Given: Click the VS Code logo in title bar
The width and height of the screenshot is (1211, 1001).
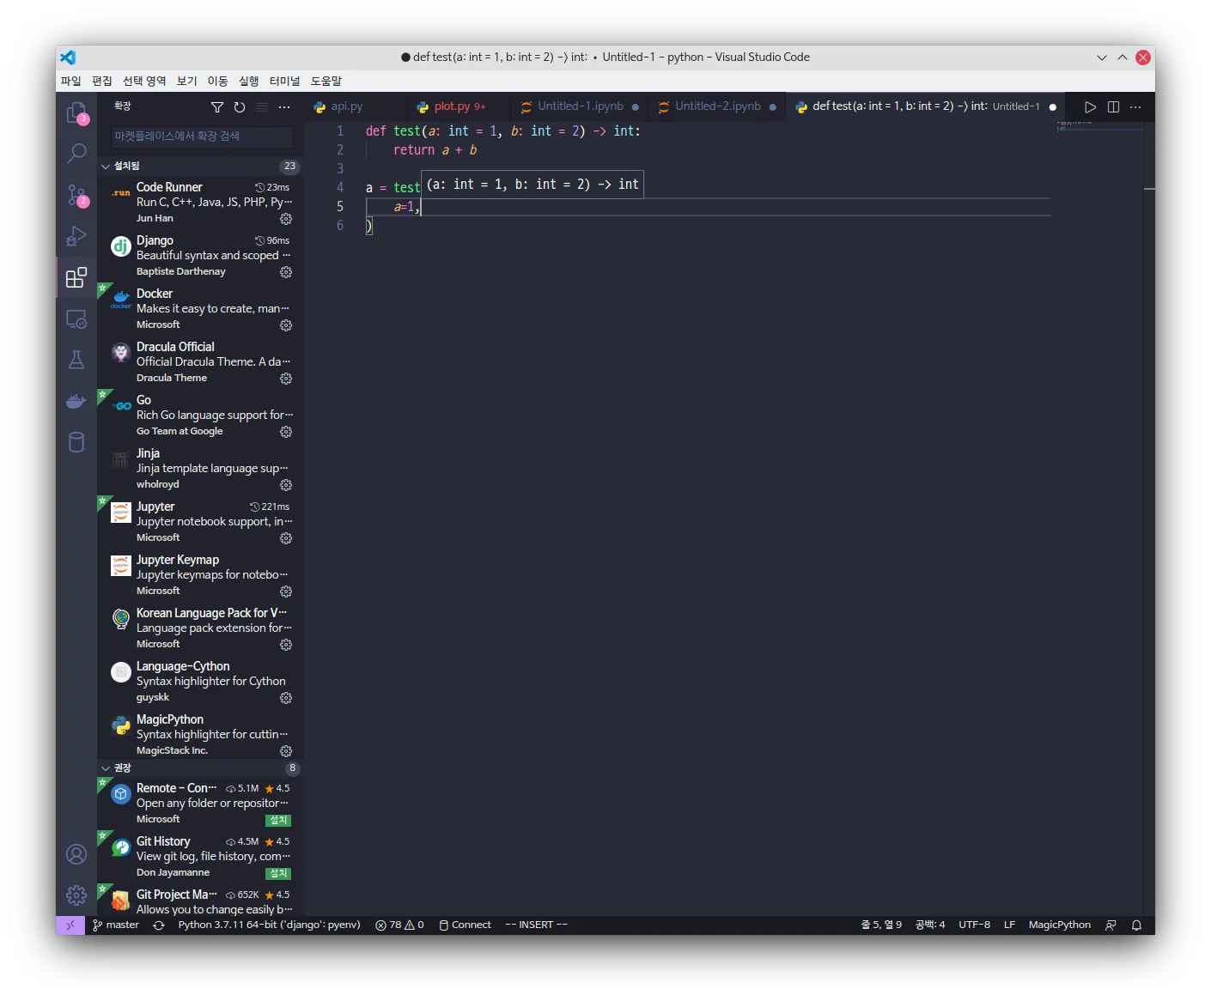Looking at the screenshot, I should [x=68, y=58].
